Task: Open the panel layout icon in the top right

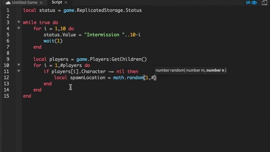Action: (265, 3)
